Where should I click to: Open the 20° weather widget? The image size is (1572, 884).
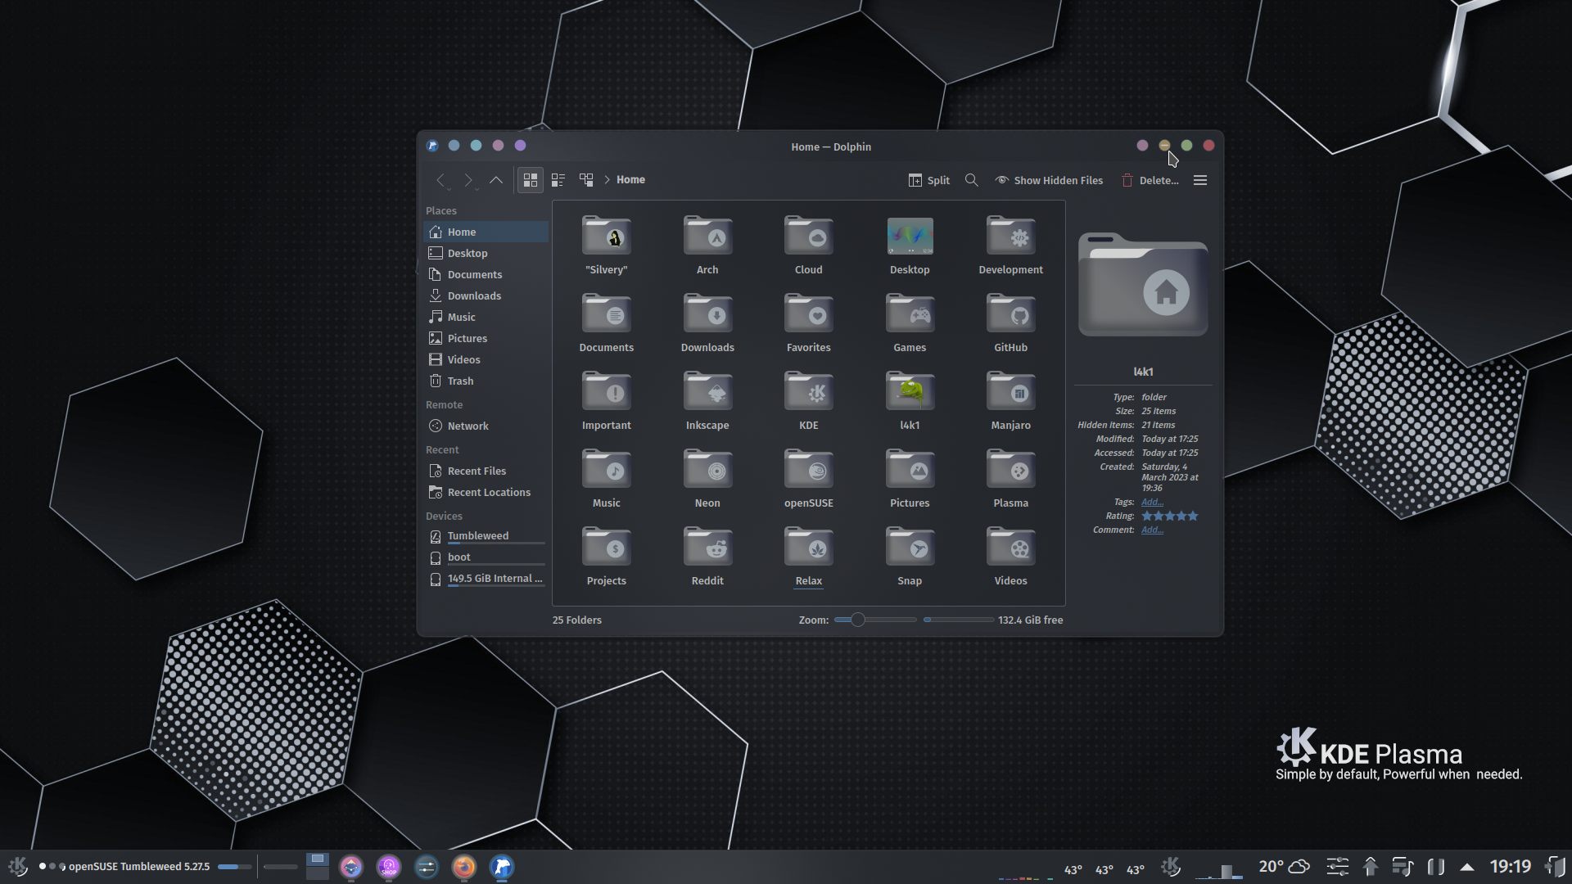1284,867
